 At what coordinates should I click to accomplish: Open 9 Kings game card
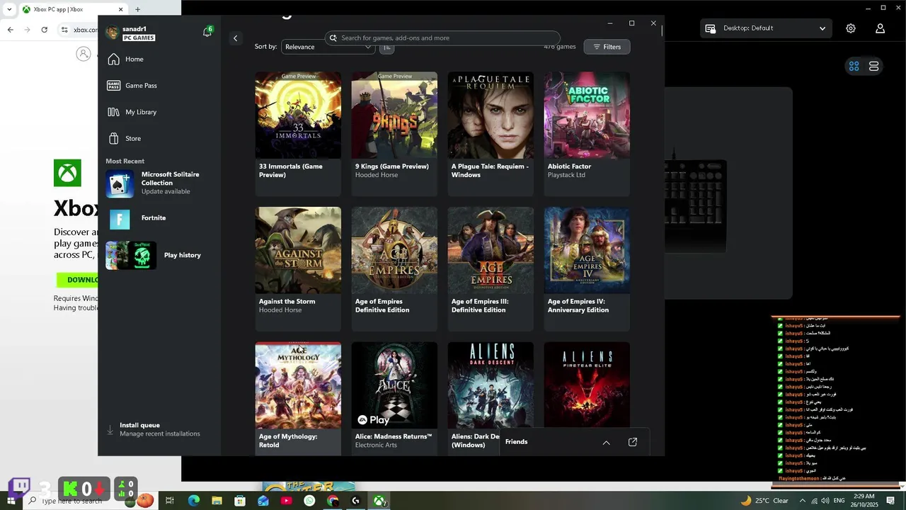[394, 133]
